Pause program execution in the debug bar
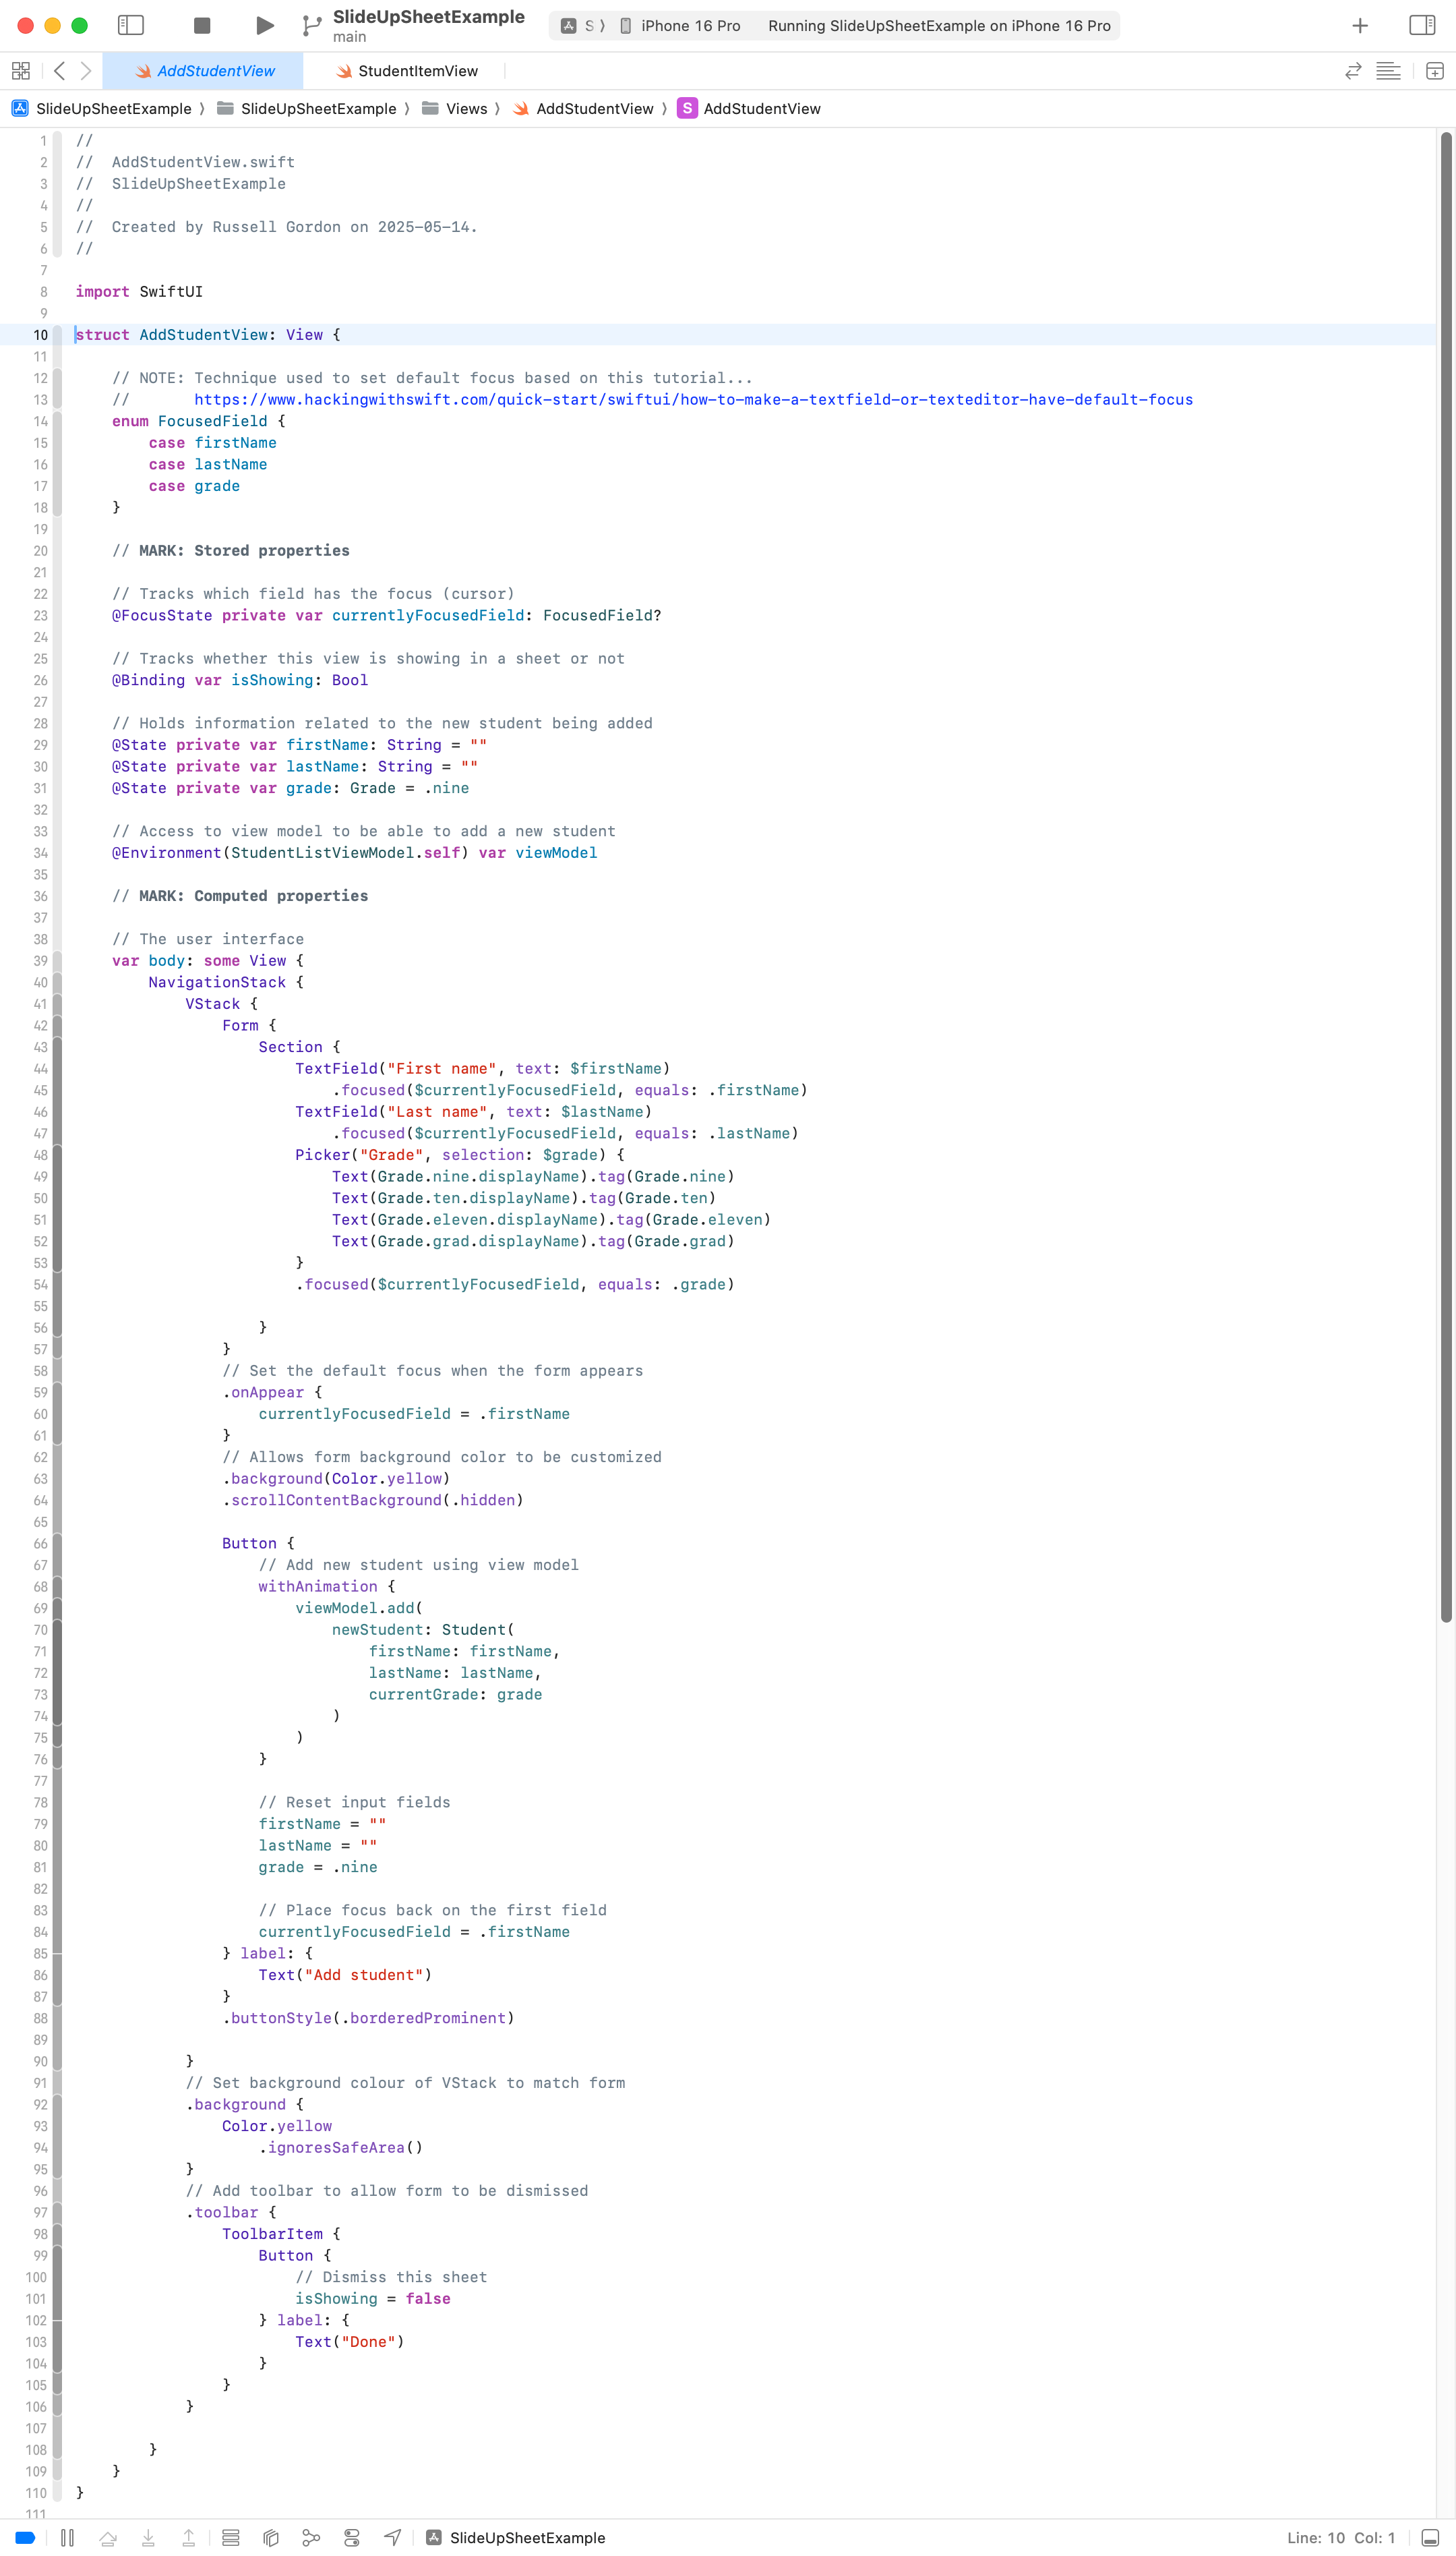The width and height of the screenshot is (1456, 2556). [x=67, y=2537]
